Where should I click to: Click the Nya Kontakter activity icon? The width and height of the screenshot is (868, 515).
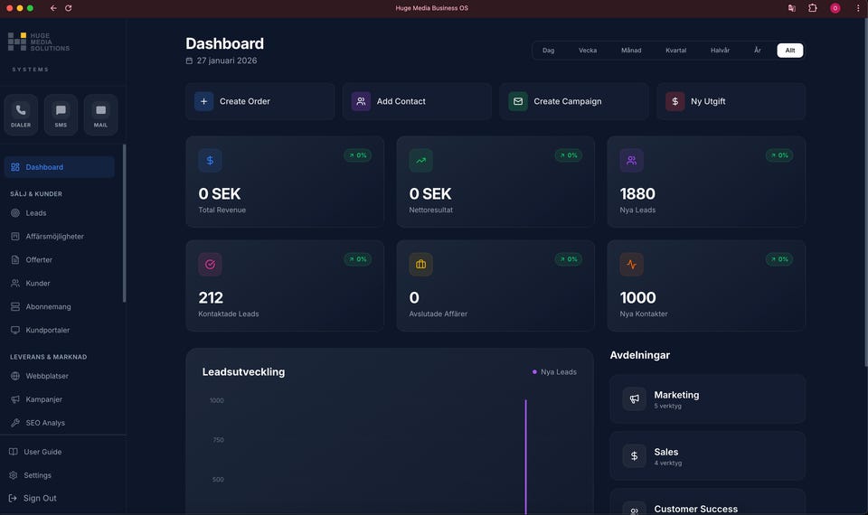(x=632, y=265)
